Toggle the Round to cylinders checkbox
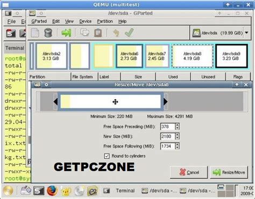This screenshot has height=199, width=255. click(x=107, y=156)
